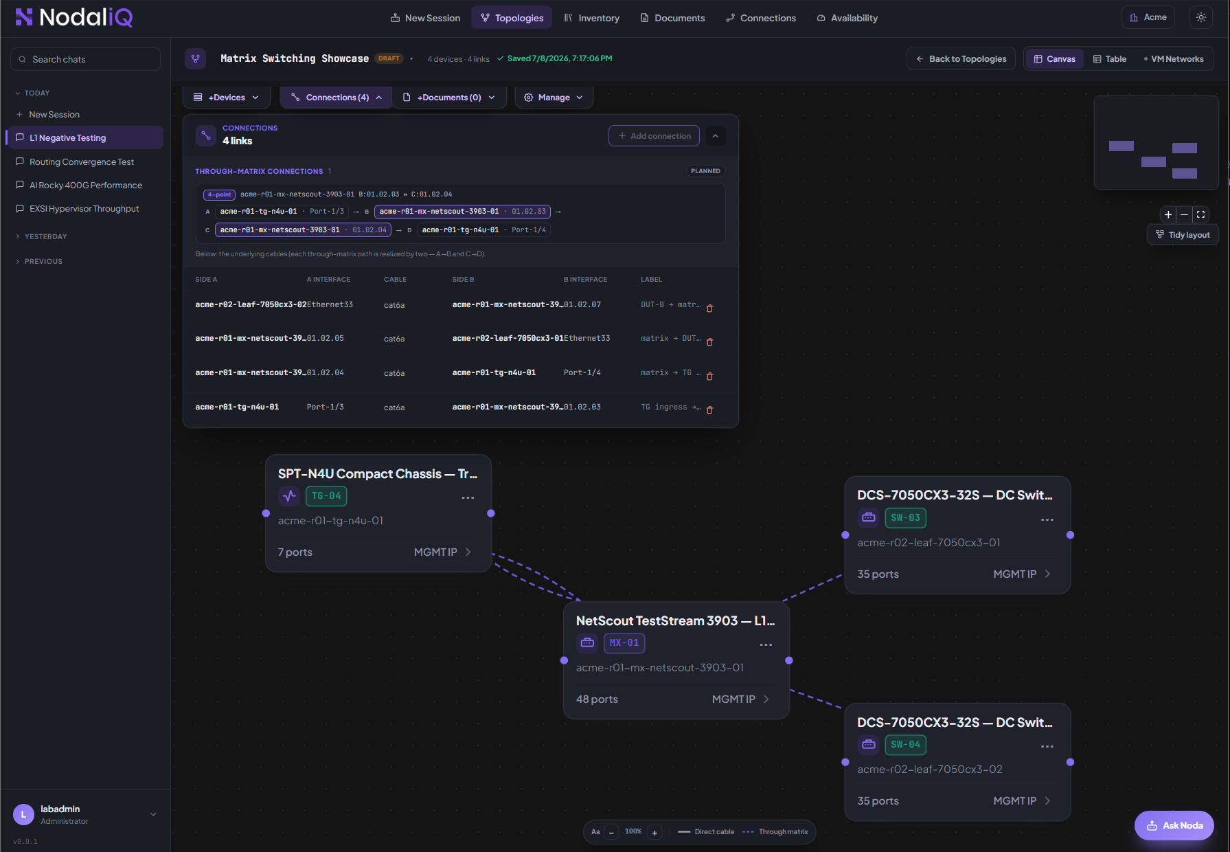Zoom in canvas with plus icon

click(x=1168, y=214)
